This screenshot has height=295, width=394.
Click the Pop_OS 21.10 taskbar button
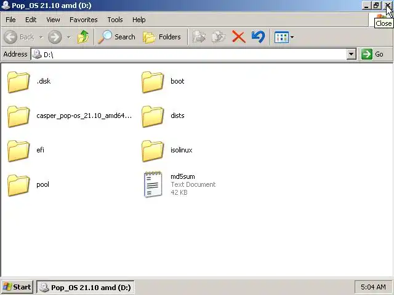point(86,287)
